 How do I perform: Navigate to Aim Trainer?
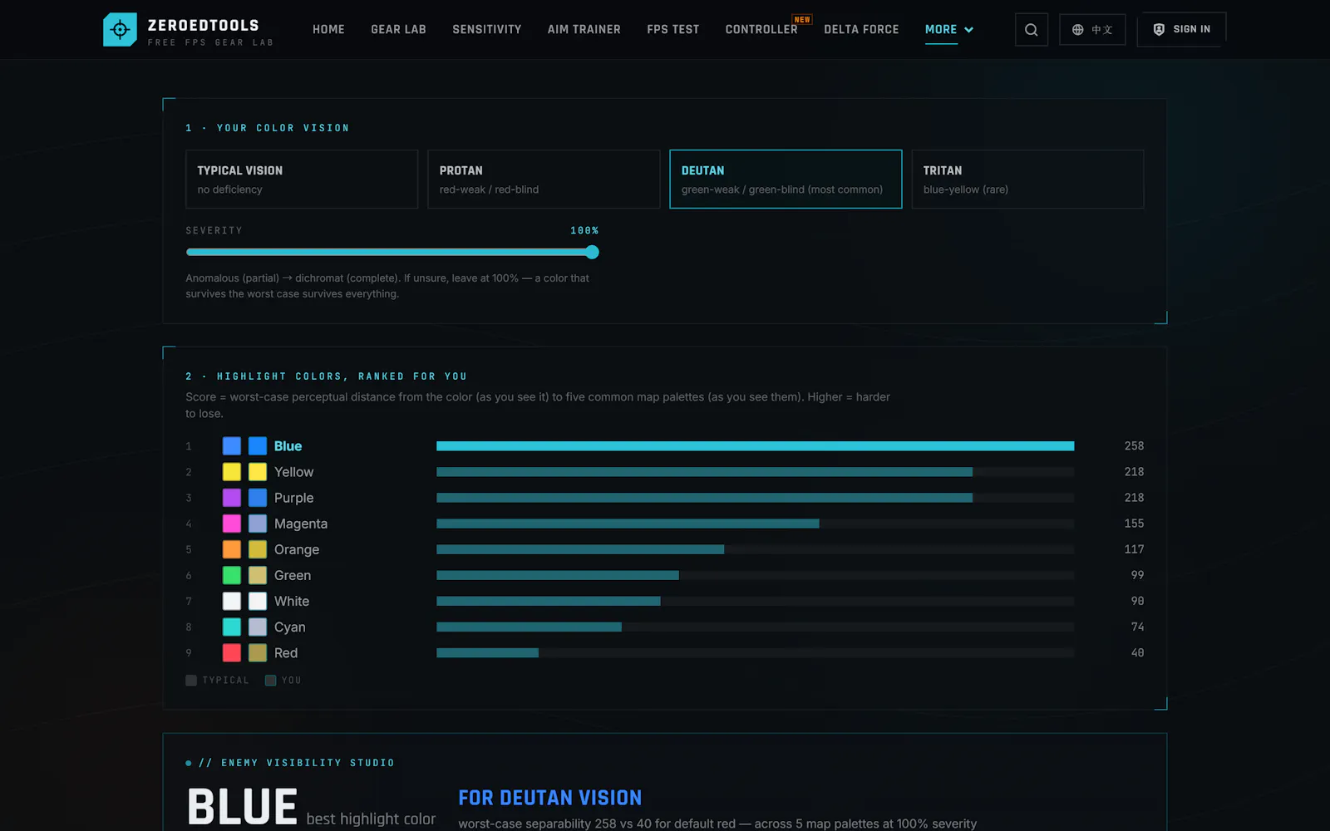[x=584, y=29]
